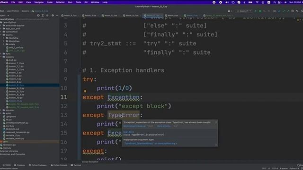Click the TypeError text on line 13
The image size is (303, 170).
click(x=123, y=115)
